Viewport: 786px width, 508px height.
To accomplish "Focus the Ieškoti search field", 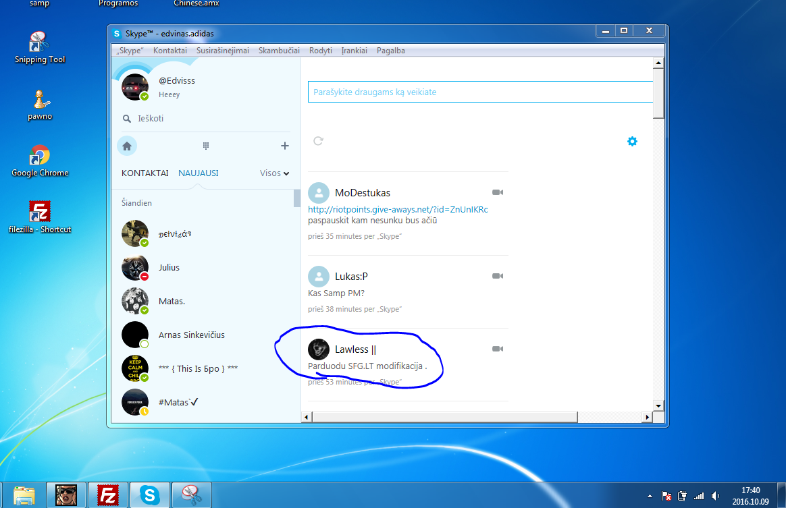I will (205, 119).
